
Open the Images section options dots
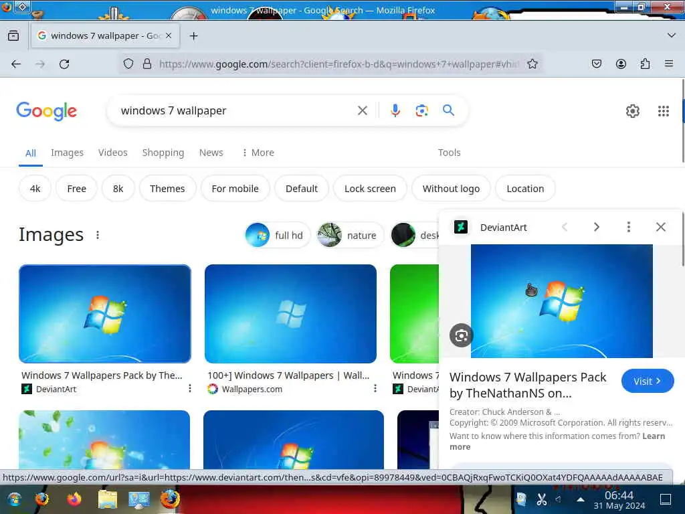coord(98,235)
